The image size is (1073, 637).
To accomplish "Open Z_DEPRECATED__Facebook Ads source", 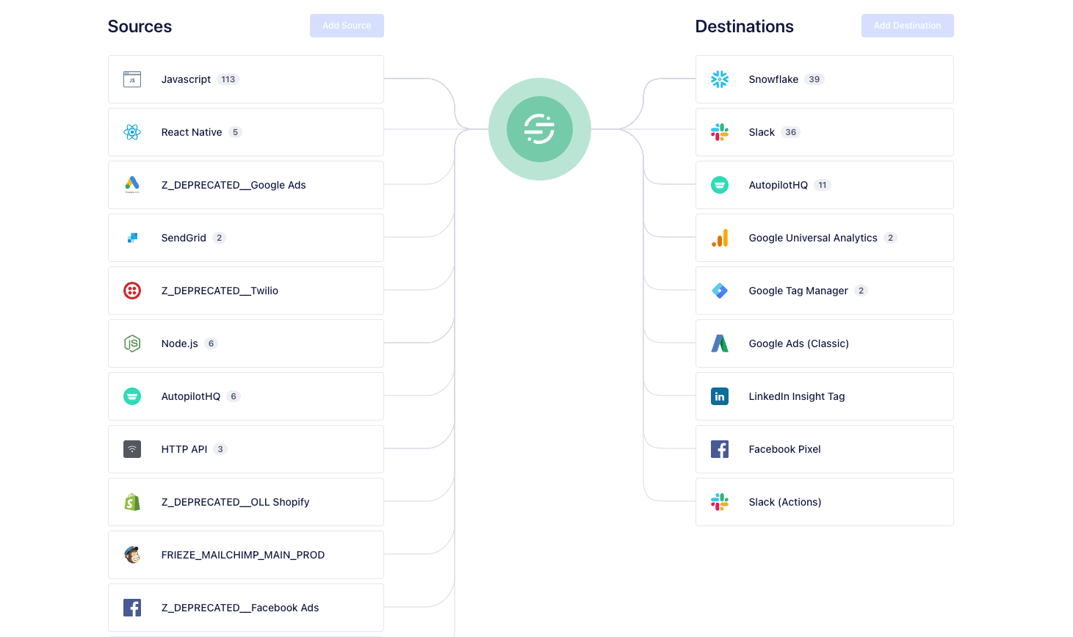I will tap(246, 608).
